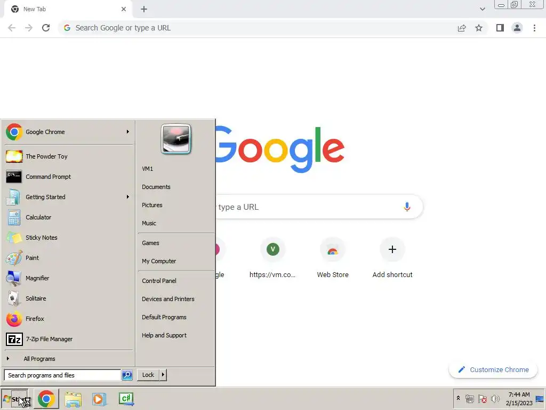Click the Lock button
The image size is (546, 410).
148,375
